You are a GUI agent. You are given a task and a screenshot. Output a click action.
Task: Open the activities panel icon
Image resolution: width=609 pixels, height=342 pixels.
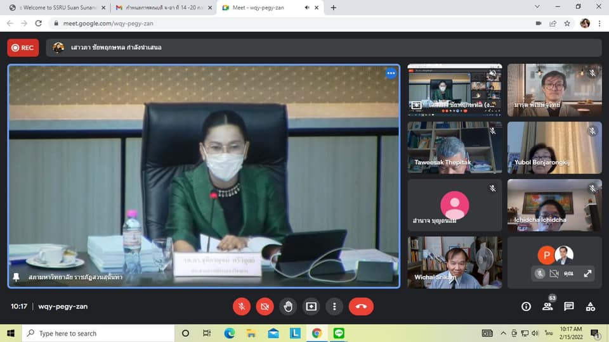591,307
